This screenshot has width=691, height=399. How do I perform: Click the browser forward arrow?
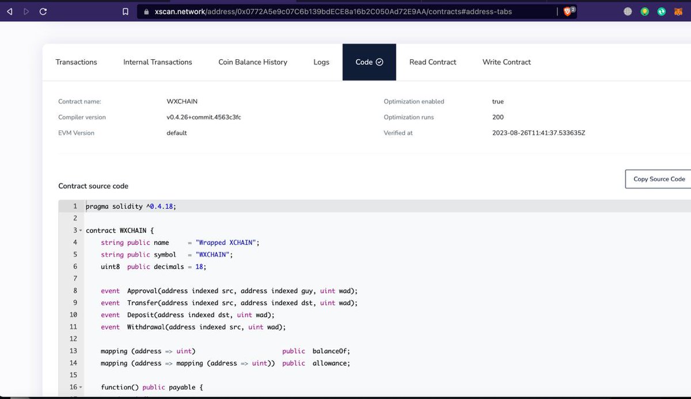(26, 11)
